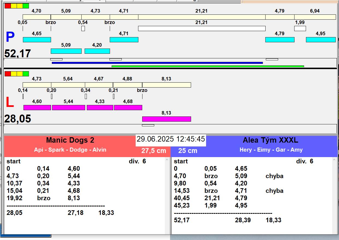Click the green start light in lane P
This screenshot has width=339, height=240.
click(26, 6)
